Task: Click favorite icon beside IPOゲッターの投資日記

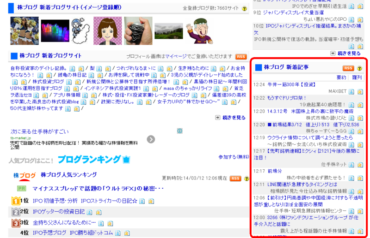Action: point(99,212)
